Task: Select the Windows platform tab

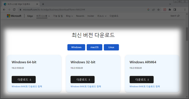Action: (x=76, y=47)
